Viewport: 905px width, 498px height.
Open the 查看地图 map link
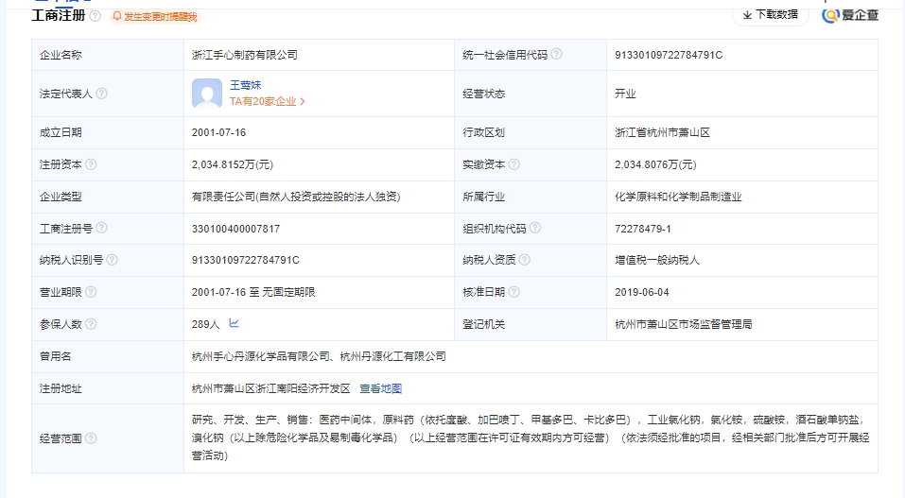[x=380, y=389]
